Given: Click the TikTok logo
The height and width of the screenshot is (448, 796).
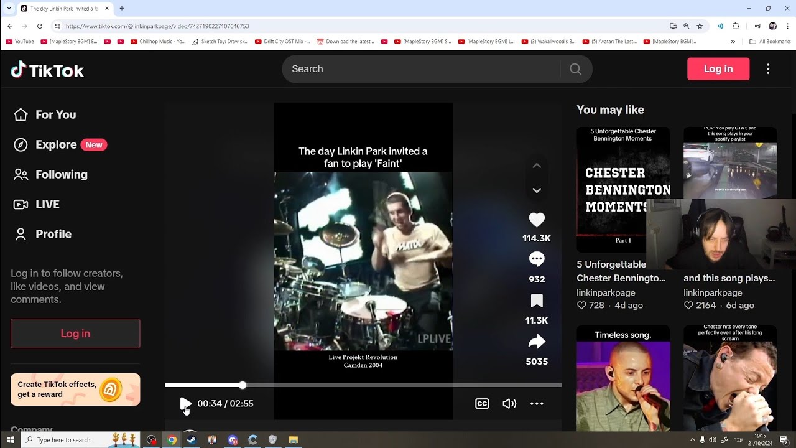Looking at the screenshot, I should [47, 70].
